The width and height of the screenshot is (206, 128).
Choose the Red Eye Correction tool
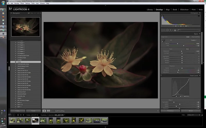(x=171, y=30)
